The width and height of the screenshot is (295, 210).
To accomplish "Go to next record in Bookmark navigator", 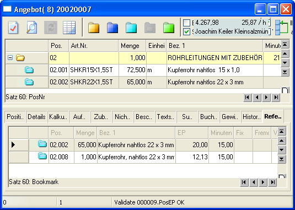I will coord(263,182).
